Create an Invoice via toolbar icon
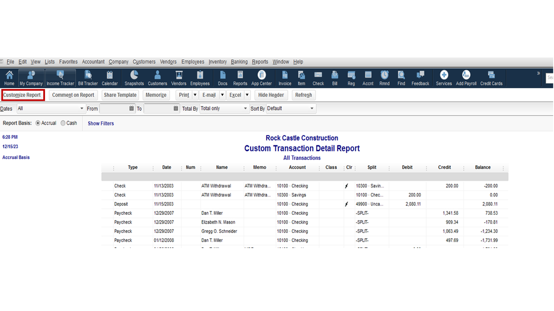Image resolution: width=554 pixels, height=311 pixels. coord(285,78)
